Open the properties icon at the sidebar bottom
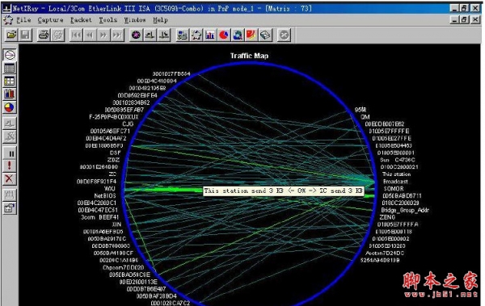 tap(10, 208)
